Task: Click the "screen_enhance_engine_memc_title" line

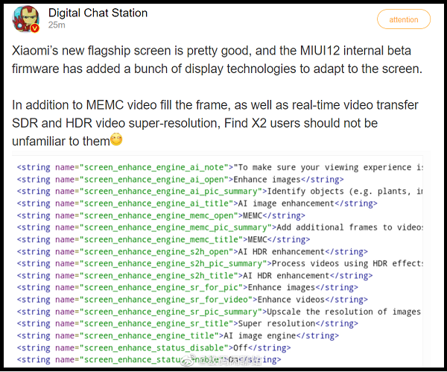Action: tap(163, 239)
